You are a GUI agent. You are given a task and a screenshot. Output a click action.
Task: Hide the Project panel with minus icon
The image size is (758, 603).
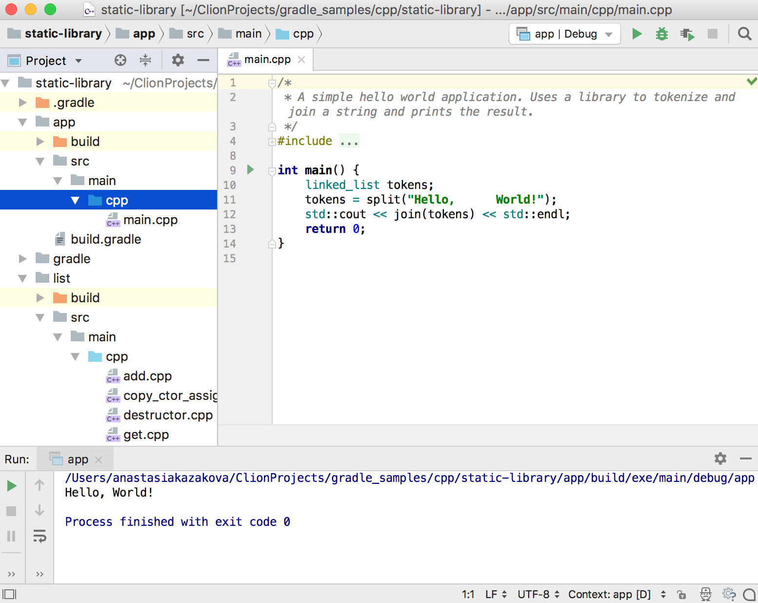tap(203, 60)
